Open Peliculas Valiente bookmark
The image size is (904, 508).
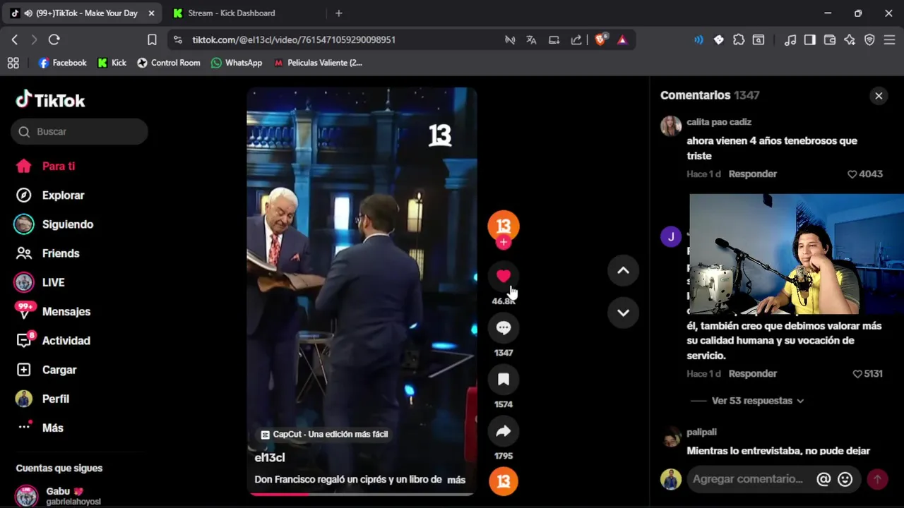[x=318, y=63]
